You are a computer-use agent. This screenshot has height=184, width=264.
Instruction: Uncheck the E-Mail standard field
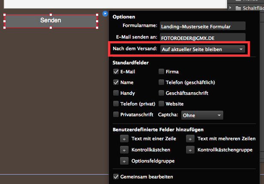(x=116, y=72)
